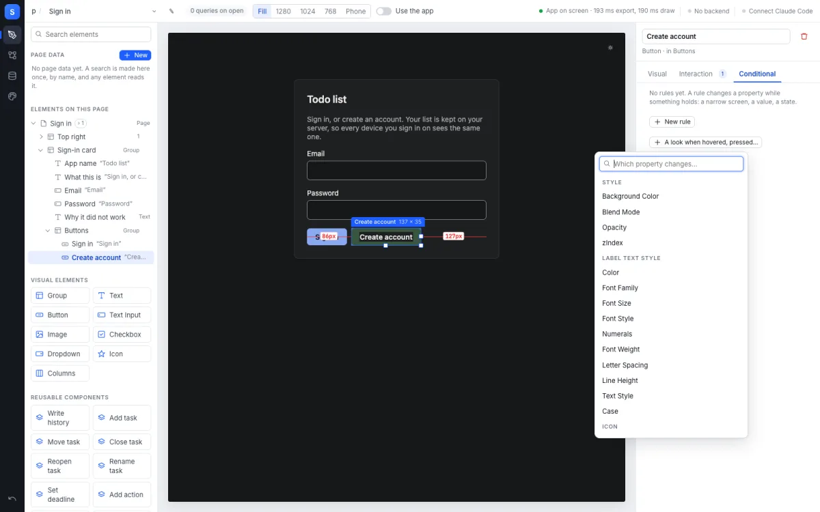Switch to the Visual tab
The height and width of the screenshot is (512, 820).
[x=657, y=74]
